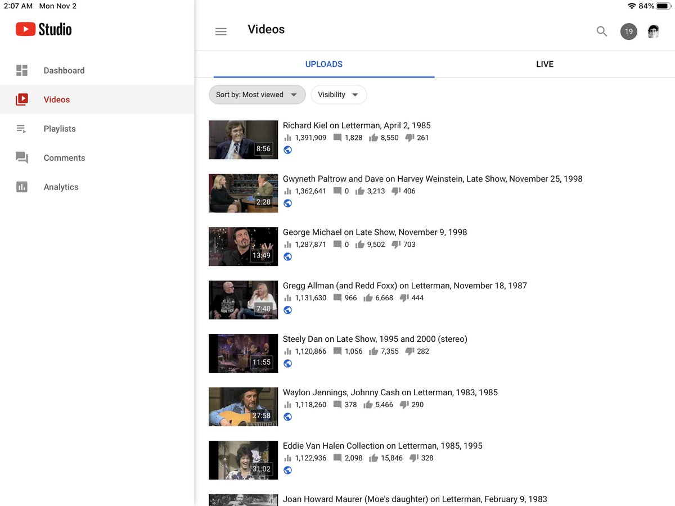Image resolution: width=675 pixels, height=506 pixels.
Task: Open Waylon Jennings, Johnny Cash video title
Action: [x=390, y=392]
